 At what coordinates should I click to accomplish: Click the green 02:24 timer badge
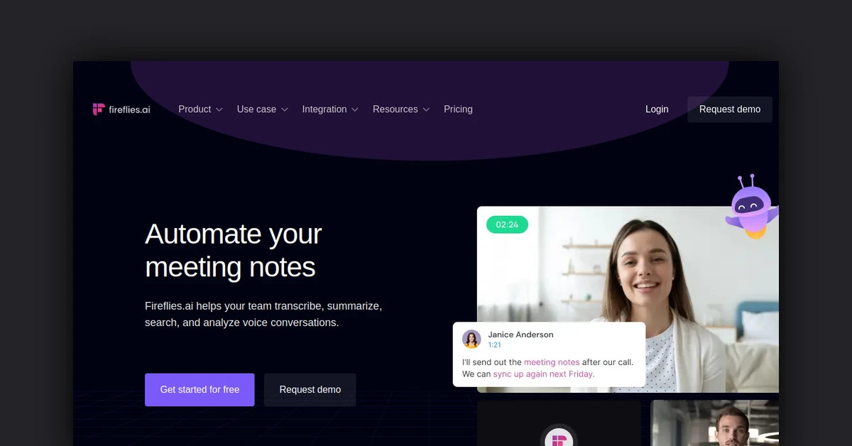pyautogui.click(x=507, y=224)
